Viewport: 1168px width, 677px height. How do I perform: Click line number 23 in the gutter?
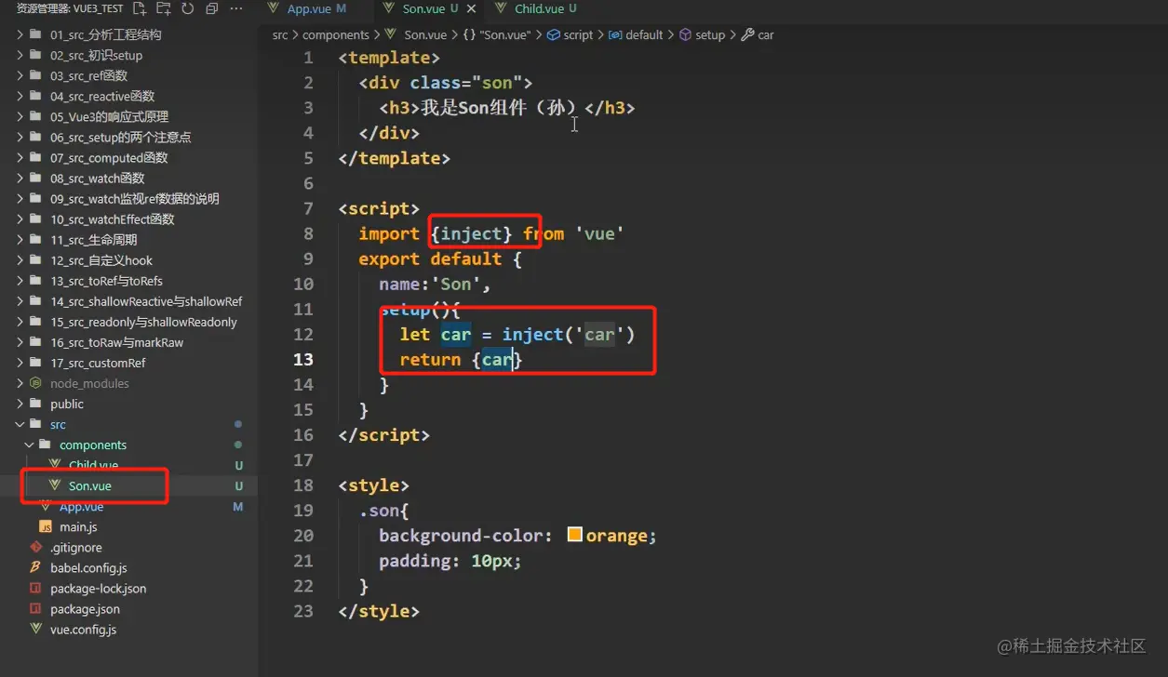click(303, 610)
